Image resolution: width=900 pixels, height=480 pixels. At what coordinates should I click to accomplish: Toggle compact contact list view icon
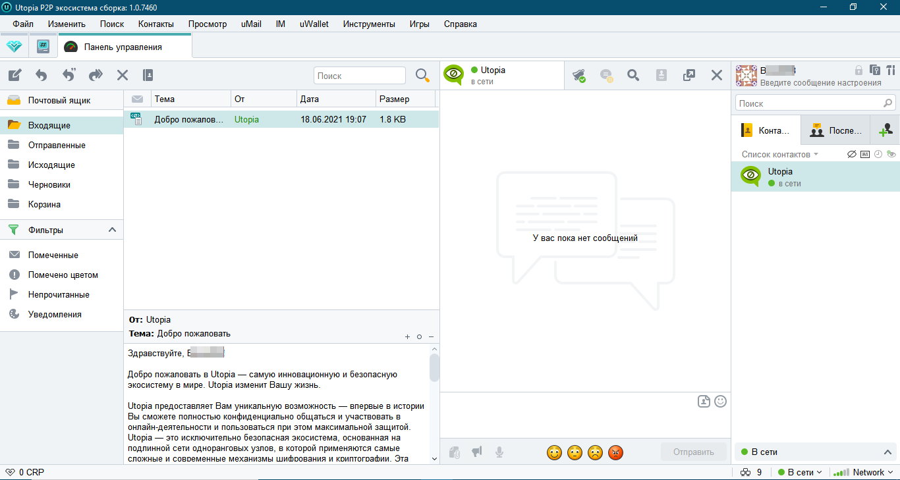[x=865, y=154]
